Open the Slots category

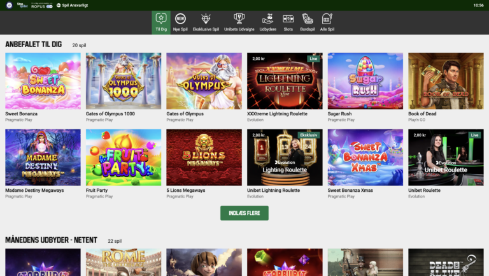(x=288, y=22)
